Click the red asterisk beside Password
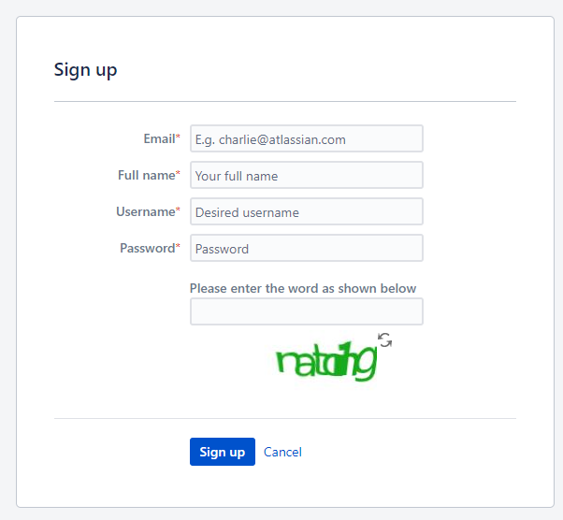Image resolution: width=563 pixels, height=520 pixels. [178, 248]
